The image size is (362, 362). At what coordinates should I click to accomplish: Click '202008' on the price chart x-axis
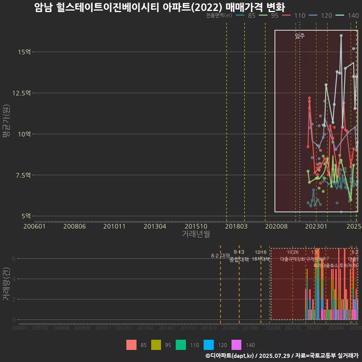pos(276,226)
